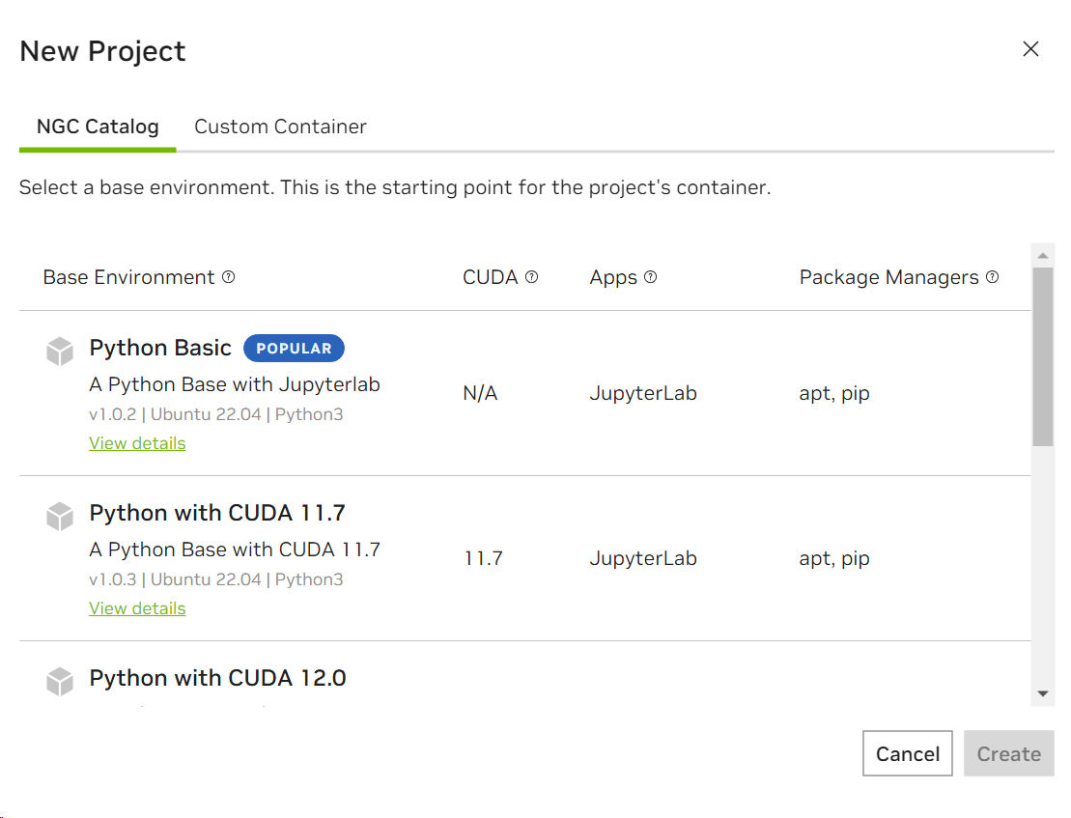Close the New Project dialog

(1030, 49)
